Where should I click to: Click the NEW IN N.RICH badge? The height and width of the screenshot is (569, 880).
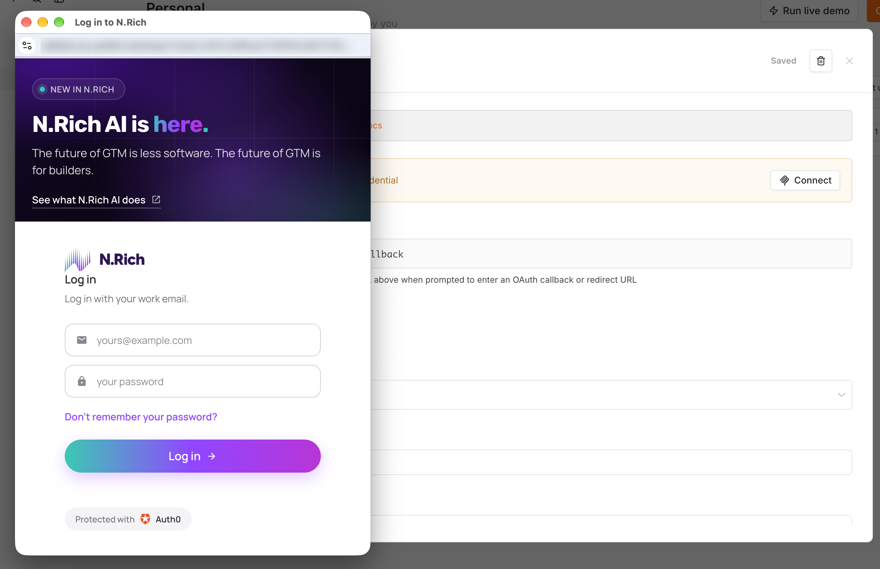click(x=78, y=89)
